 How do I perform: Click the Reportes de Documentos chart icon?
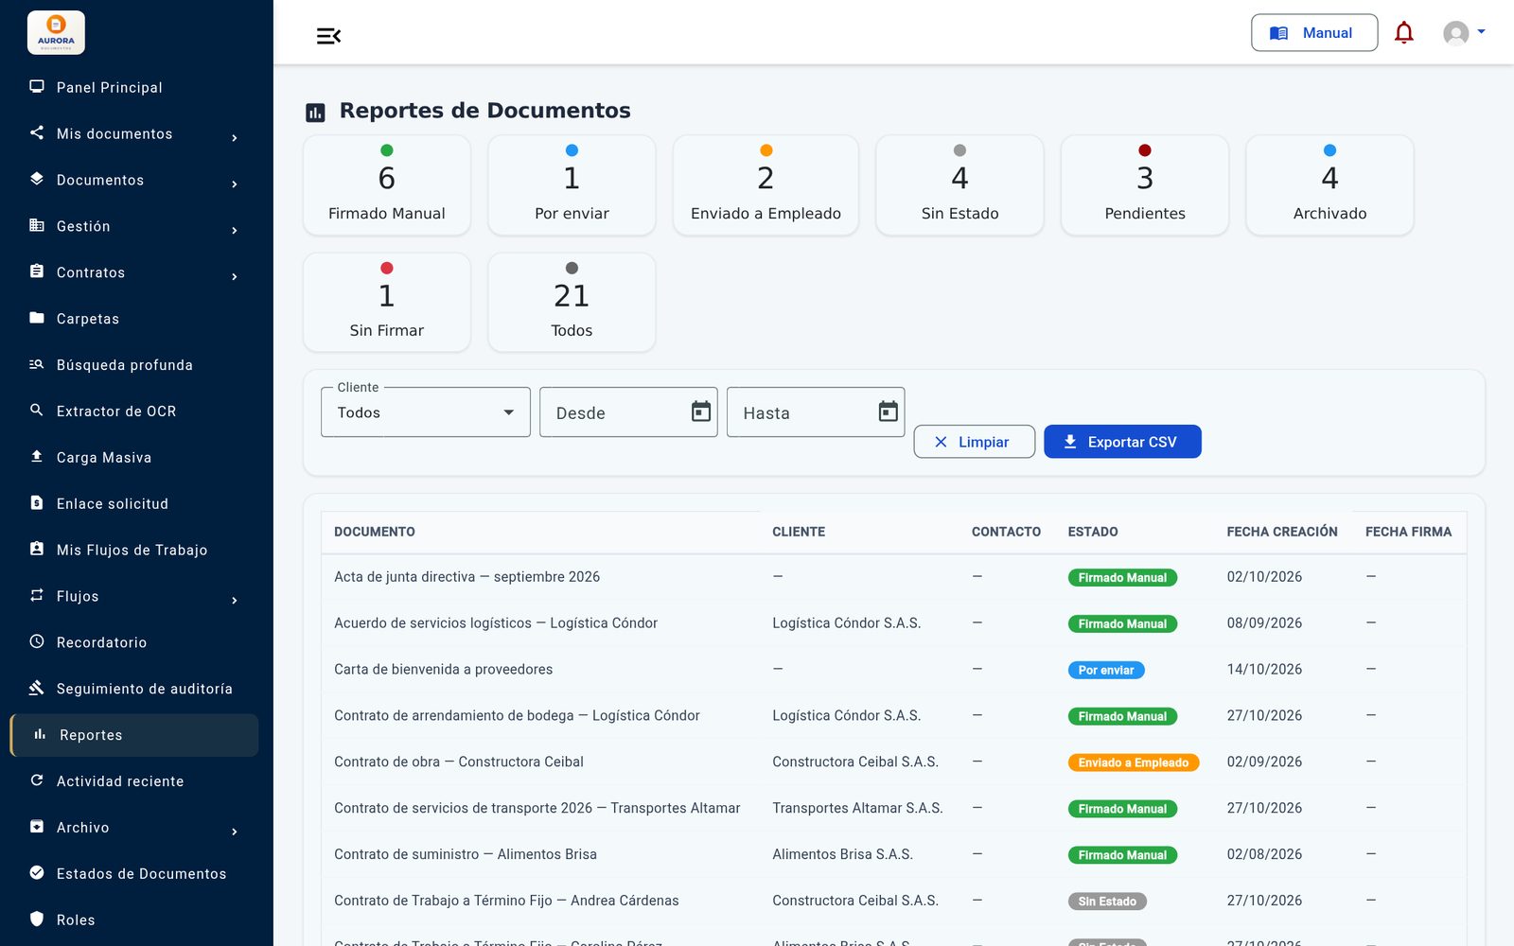pos(315,113)
